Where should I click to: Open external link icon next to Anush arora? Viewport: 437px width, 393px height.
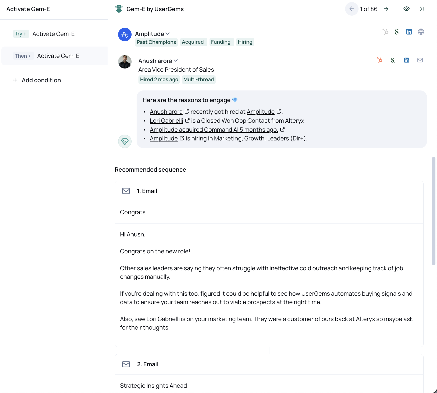pos(187,112)
